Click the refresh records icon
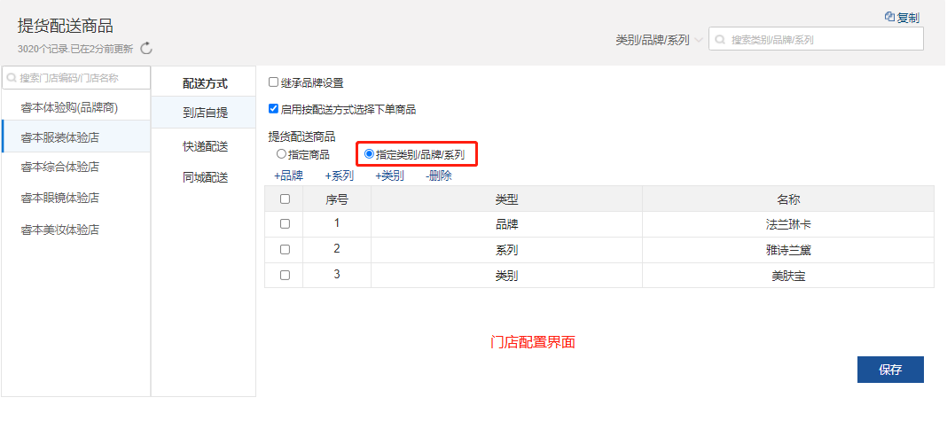Viewport: 947px width, 421px height. click(x=147, y=48)
